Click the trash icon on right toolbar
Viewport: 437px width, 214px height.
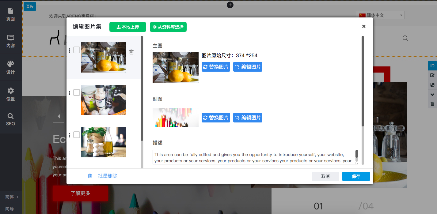pyautogui.click(x=432, y=104)
